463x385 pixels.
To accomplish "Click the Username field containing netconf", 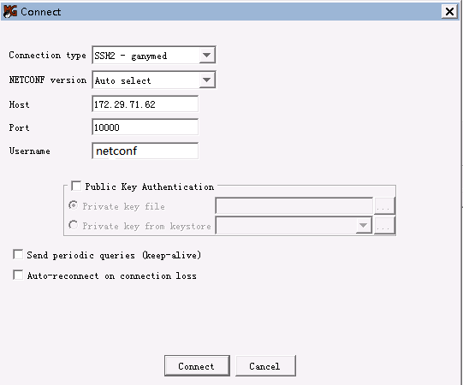I will (145, 151).
